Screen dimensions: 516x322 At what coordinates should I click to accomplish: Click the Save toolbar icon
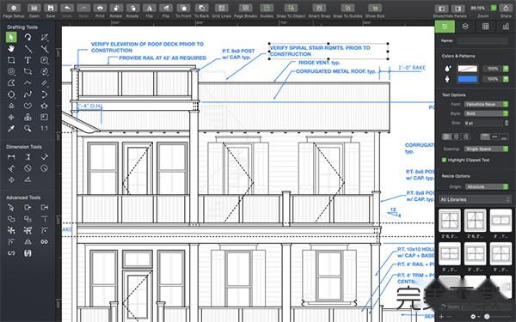(51, 8)
